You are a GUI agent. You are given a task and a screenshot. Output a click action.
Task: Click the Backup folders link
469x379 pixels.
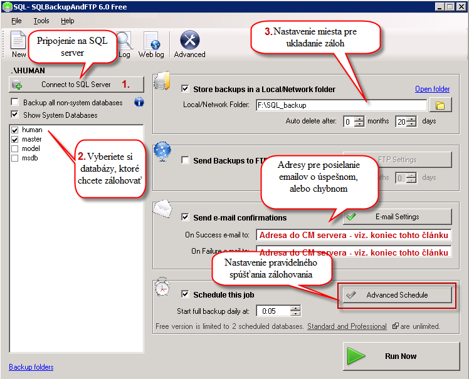tap(31, 367)
